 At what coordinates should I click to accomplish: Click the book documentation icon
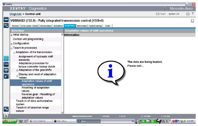[192, 21]
